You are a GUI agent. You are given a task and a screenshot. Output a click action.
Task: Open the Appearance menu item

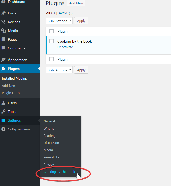(x=18, y=60)
